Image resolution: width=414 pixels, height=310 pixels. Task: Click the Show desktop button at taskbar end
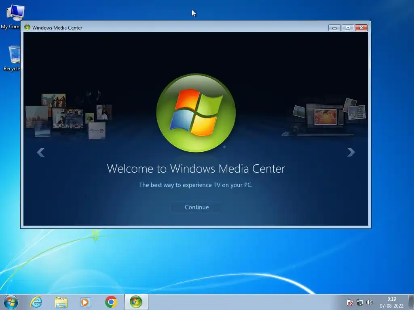[411, 302]
